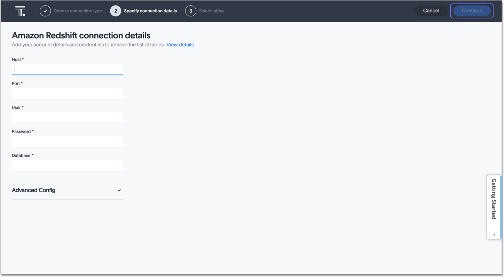Open the View details link
The height and width of the screenshot is (277, 504).
(180, 45)
